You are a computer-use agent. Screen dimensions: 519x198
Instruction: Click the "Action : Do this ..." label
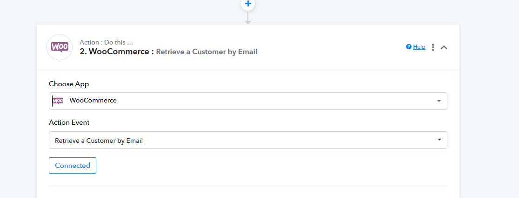[x=106, y=42]
